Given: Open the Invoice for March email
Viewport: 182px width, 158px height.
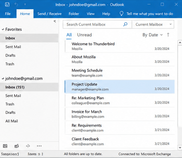Looking at the screenshot, I should (120, 114).
